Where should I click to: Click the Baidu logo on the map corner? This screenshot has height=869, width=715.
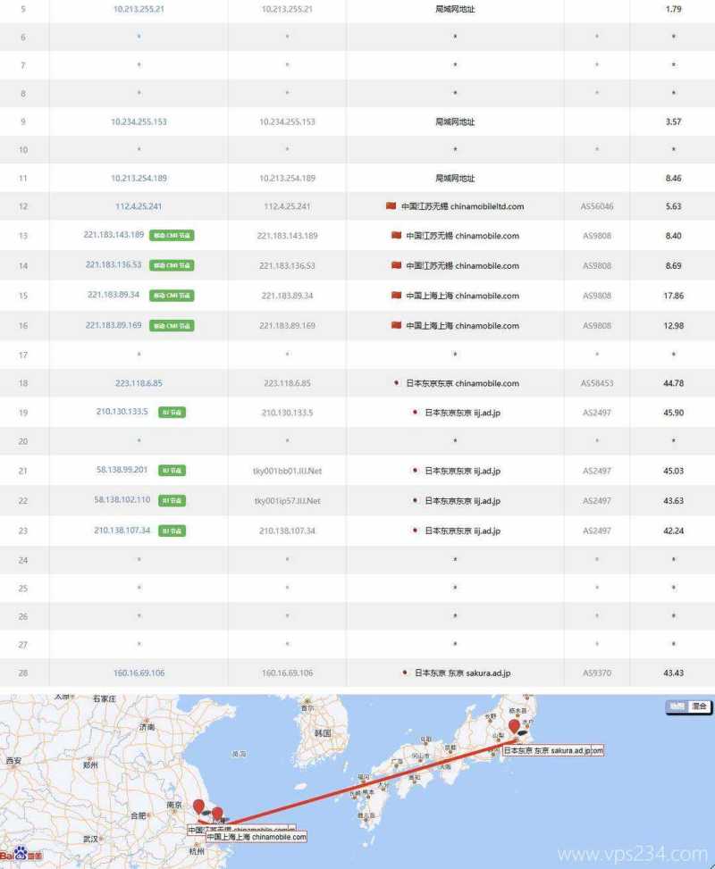[14, 855]
